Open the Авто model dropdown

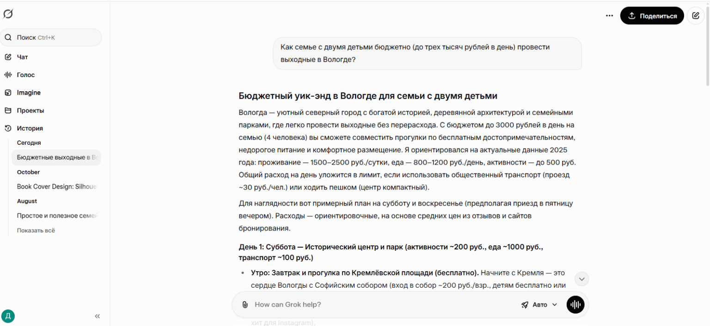click(539, 305)
